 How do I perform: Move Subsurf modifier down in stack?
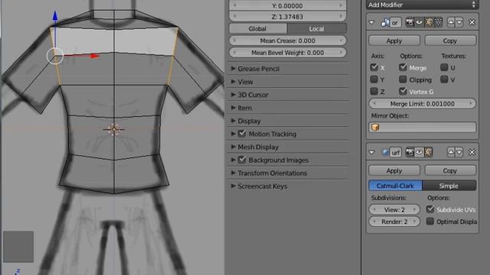(x=459, y=152)
